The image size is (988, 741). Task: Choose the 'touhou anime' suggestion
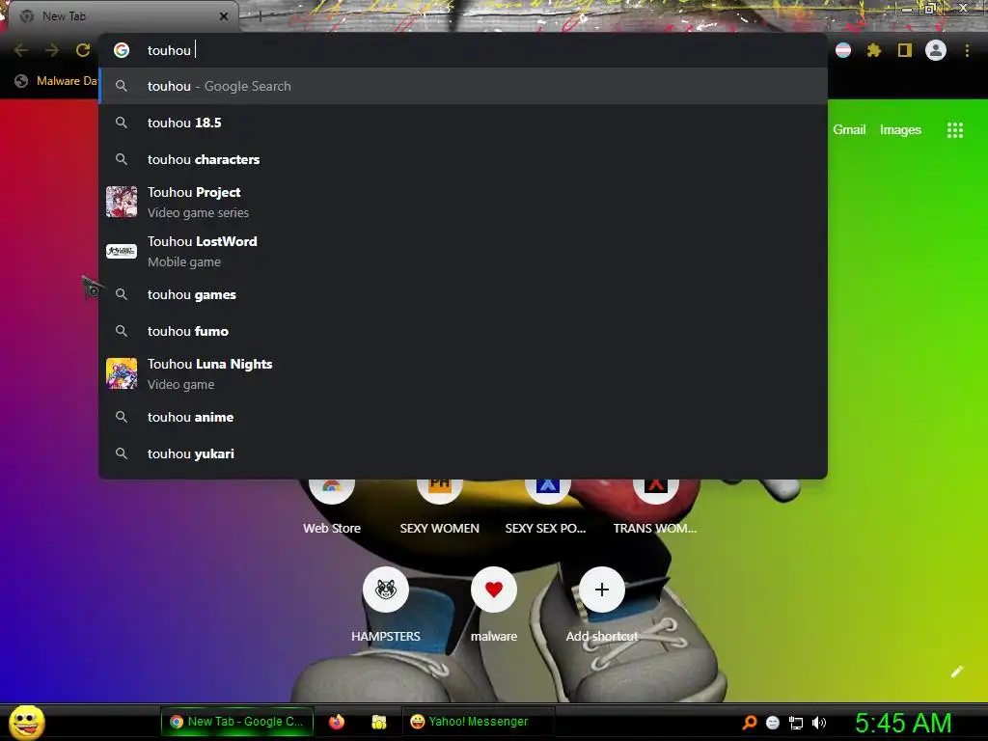pos(462,417)
